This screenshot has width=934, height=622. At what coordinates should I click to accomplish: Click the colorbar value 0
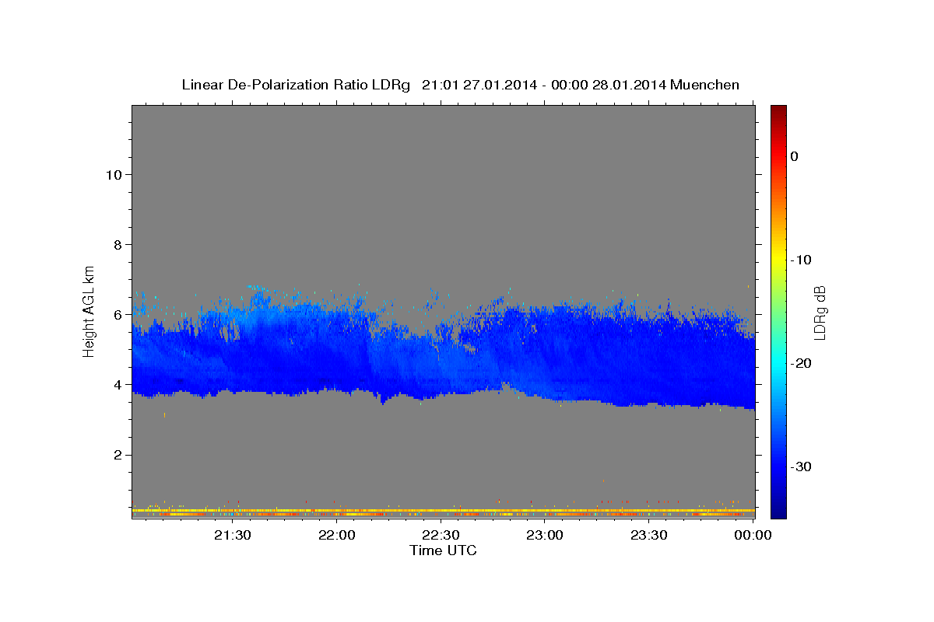pyautogui.click(x=794, y=156)
